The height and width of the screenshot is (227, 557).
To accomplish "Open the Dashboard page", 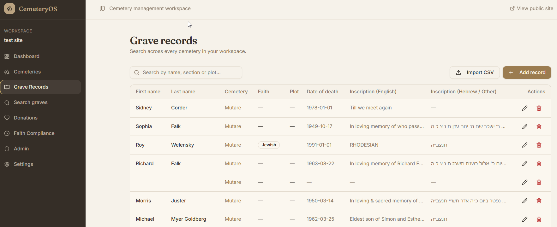I will coord(41,56).
